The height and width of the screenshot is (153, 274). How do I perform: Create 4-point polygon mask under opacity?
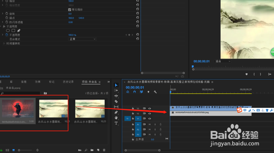coord(13,31)
